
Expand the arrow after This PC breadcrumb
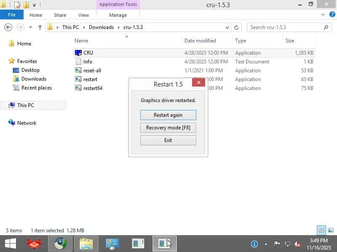click(84, 27)
